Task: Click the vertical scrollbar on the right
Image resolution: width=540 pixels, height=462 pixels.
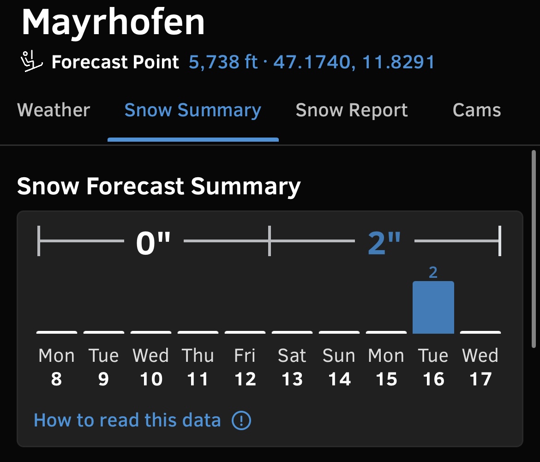Action: tap(534, 249)
